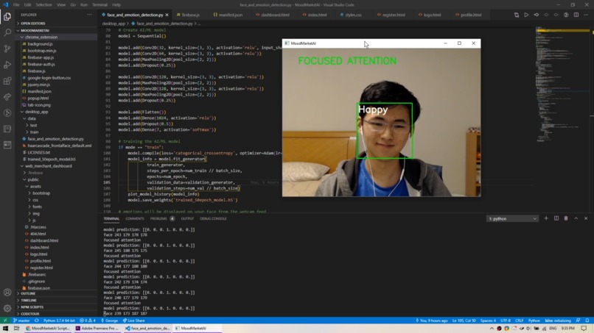Switch to the OUTPUT panel tab

coord(187,218)
